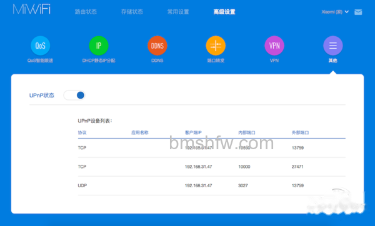This screenshot has width=375, height=226.
Task: Select external port 27471 cell
Action: point(297,167)
